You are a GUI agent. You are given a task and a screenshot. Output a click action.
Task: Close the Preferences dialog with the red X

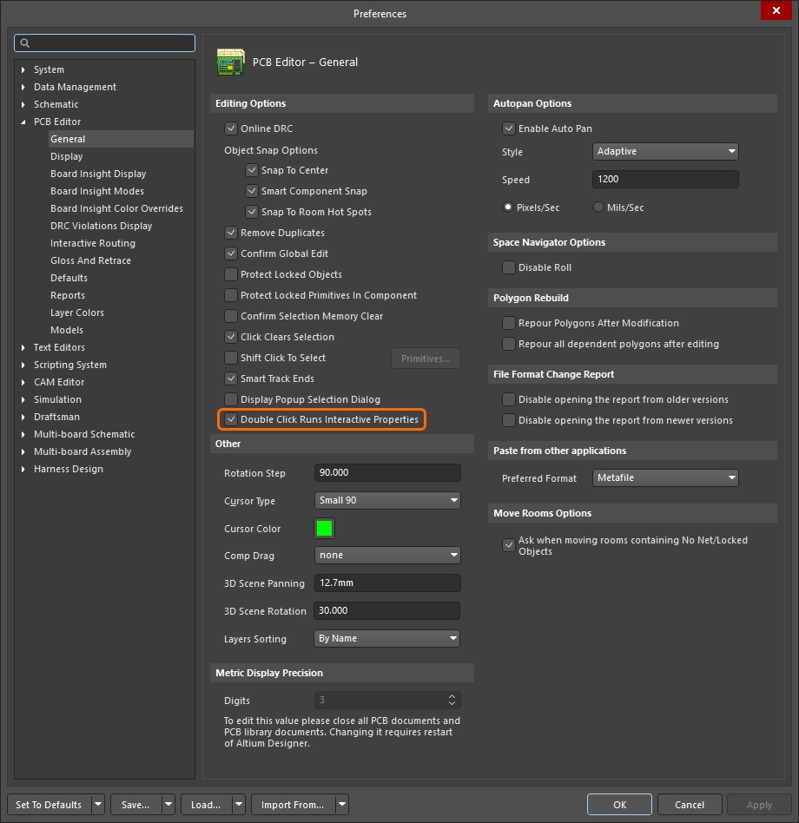[x=776, y=10]
